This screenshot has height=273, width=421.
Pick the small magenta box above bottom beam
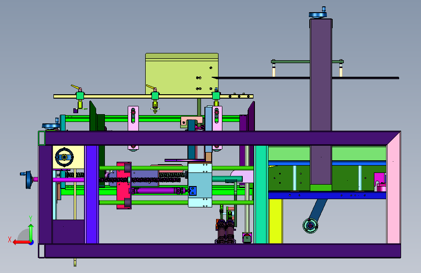[x=247, y=238]
